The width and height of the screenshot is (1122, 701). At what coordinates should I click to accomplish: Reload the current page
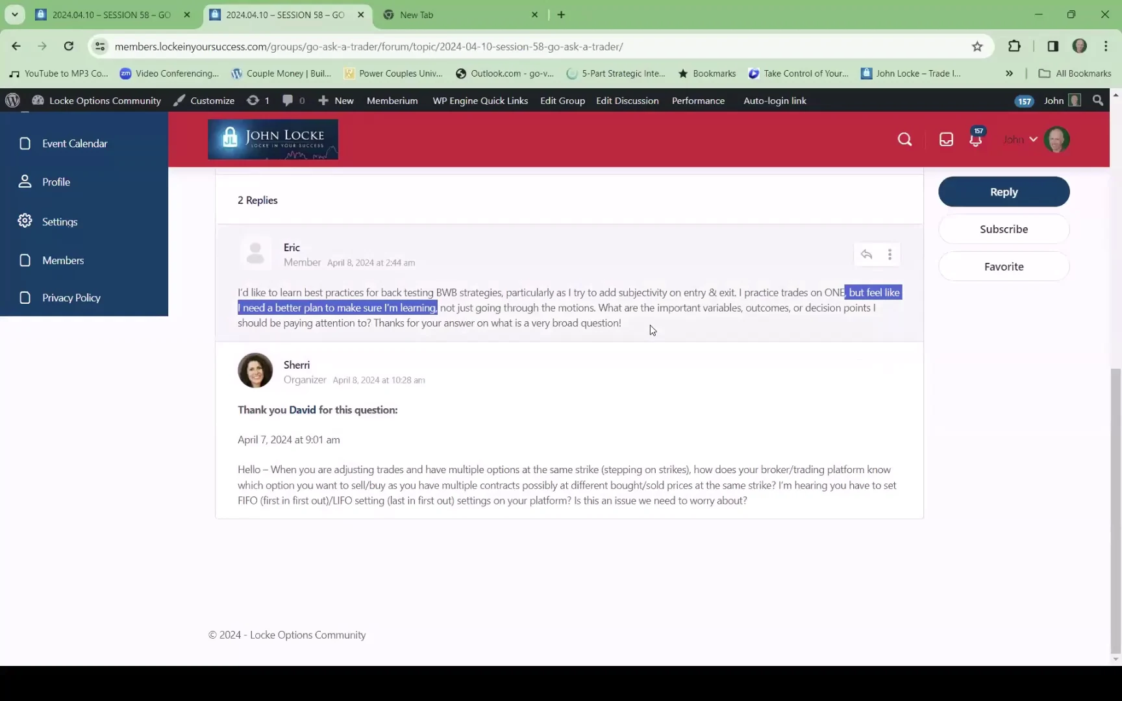(x=68, y=46)
